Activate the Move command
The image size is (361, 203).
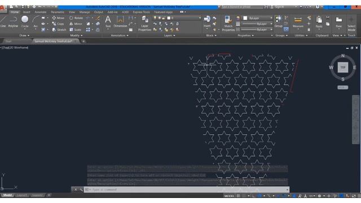58,18
